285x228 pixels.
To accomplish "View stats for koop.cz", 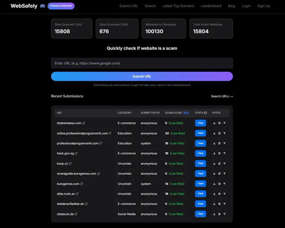I will pyautogui.click(x=200, y=163).
